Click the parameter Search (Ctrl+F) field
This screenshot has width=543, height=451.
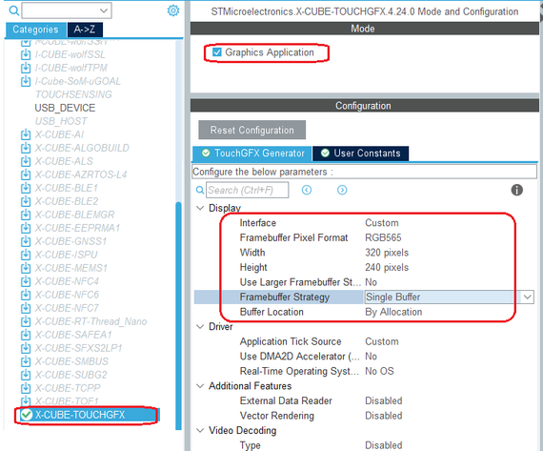click(x=248, y=190)
